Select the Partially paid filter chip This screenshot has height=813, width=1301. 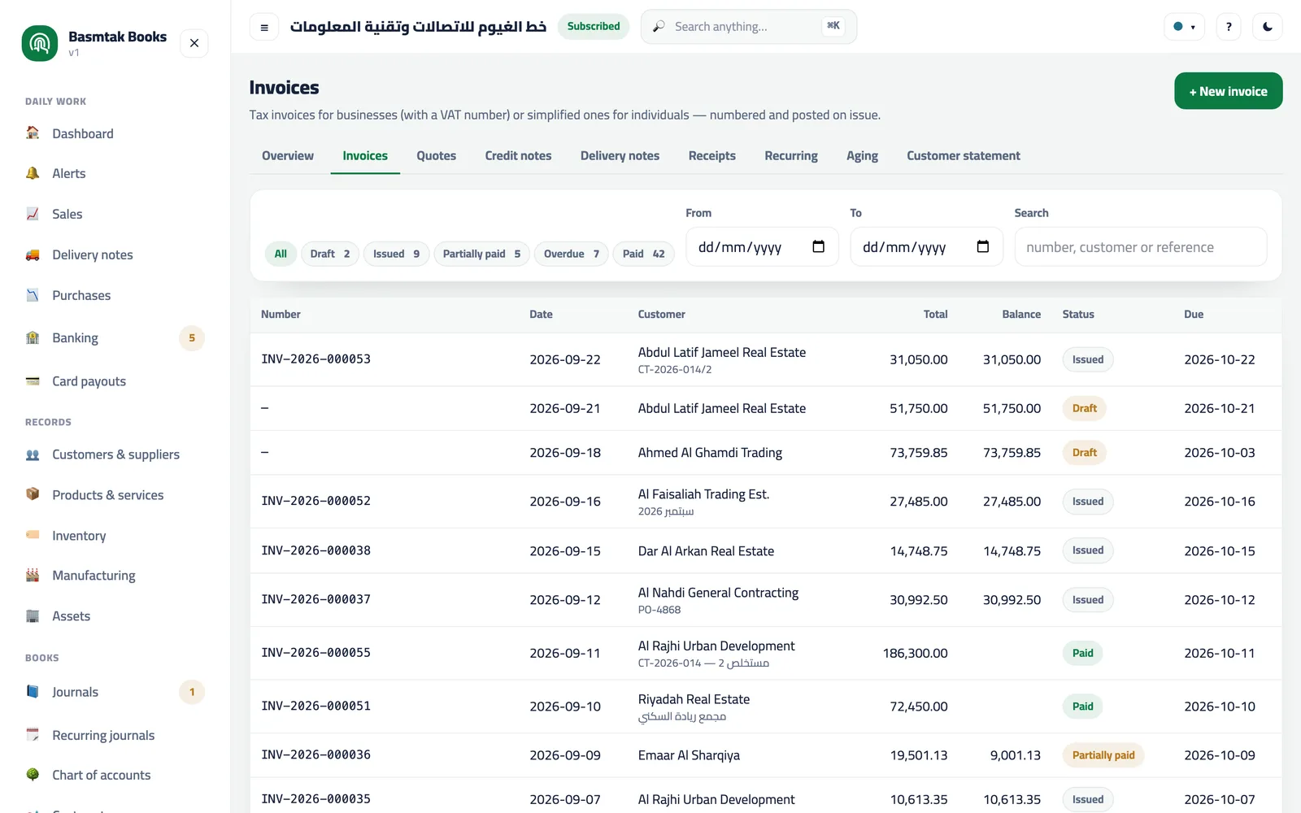coord(481,254)
